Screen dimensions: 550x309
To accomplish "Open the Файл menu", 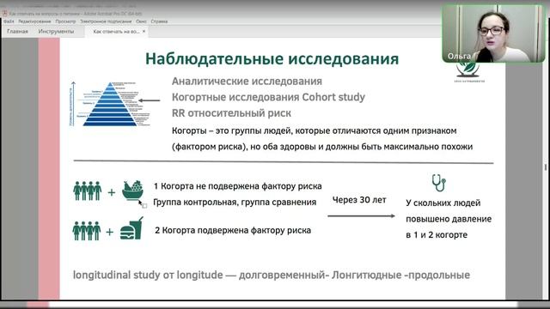I will (9, 21).
